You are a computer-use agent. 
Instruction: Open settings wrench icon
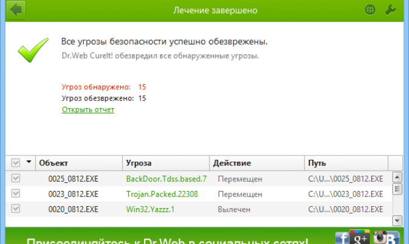coord(391,10)
